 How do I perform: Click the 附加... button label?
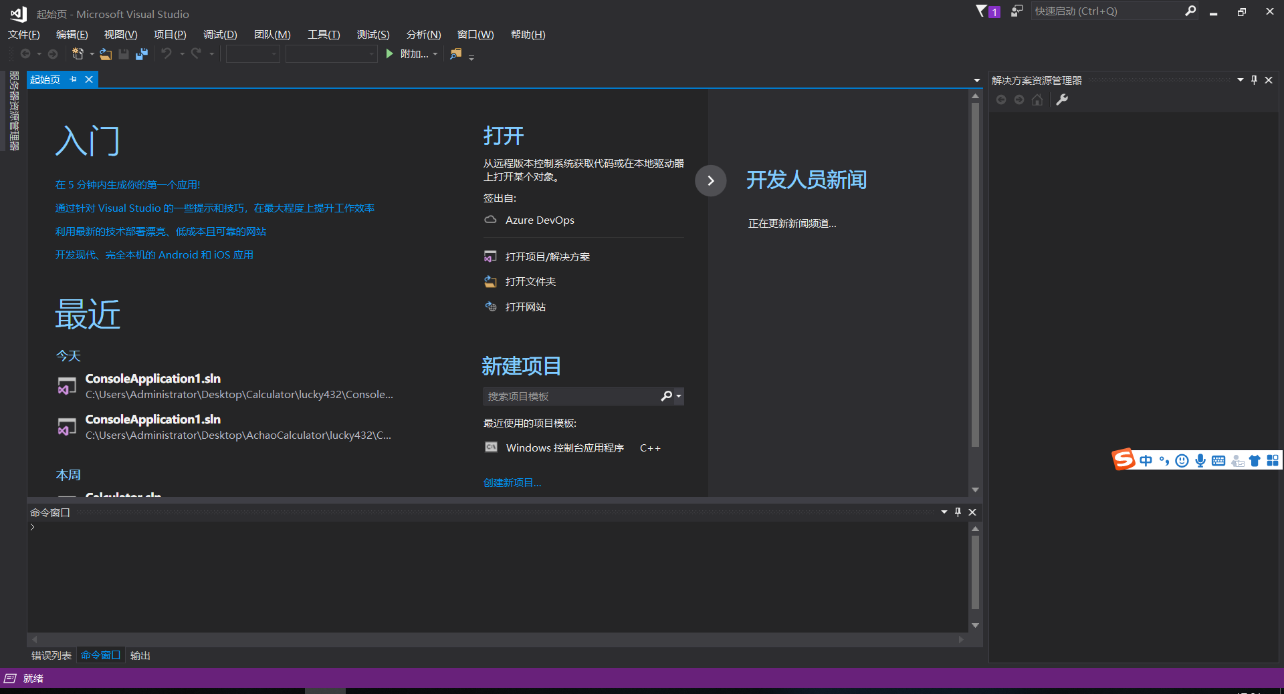point(415,54)
